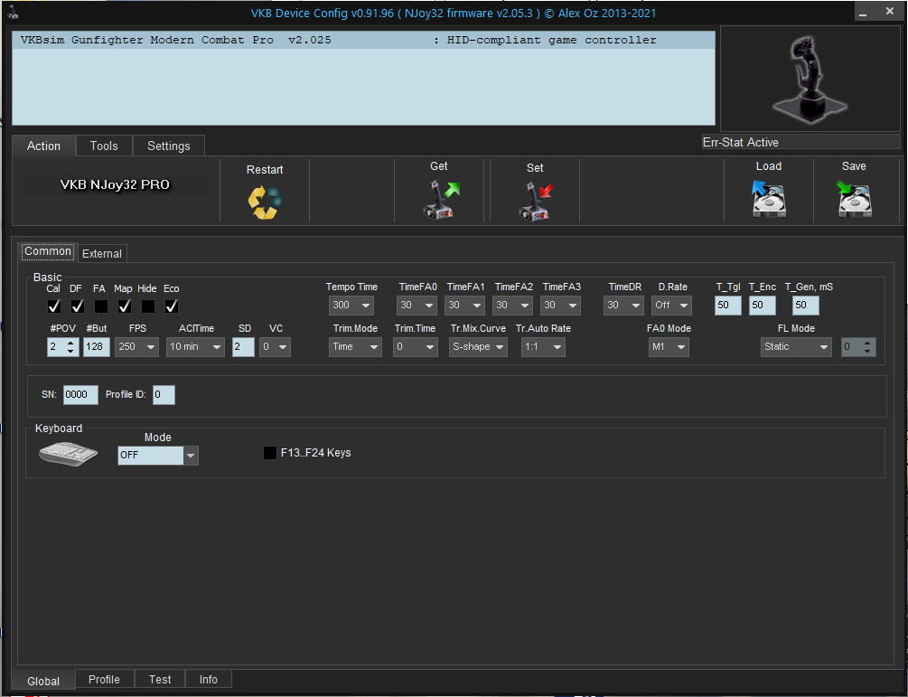The width and height of the screenshot is (908, 697).
Task: Click the joystick device picture
Action: 810,80
